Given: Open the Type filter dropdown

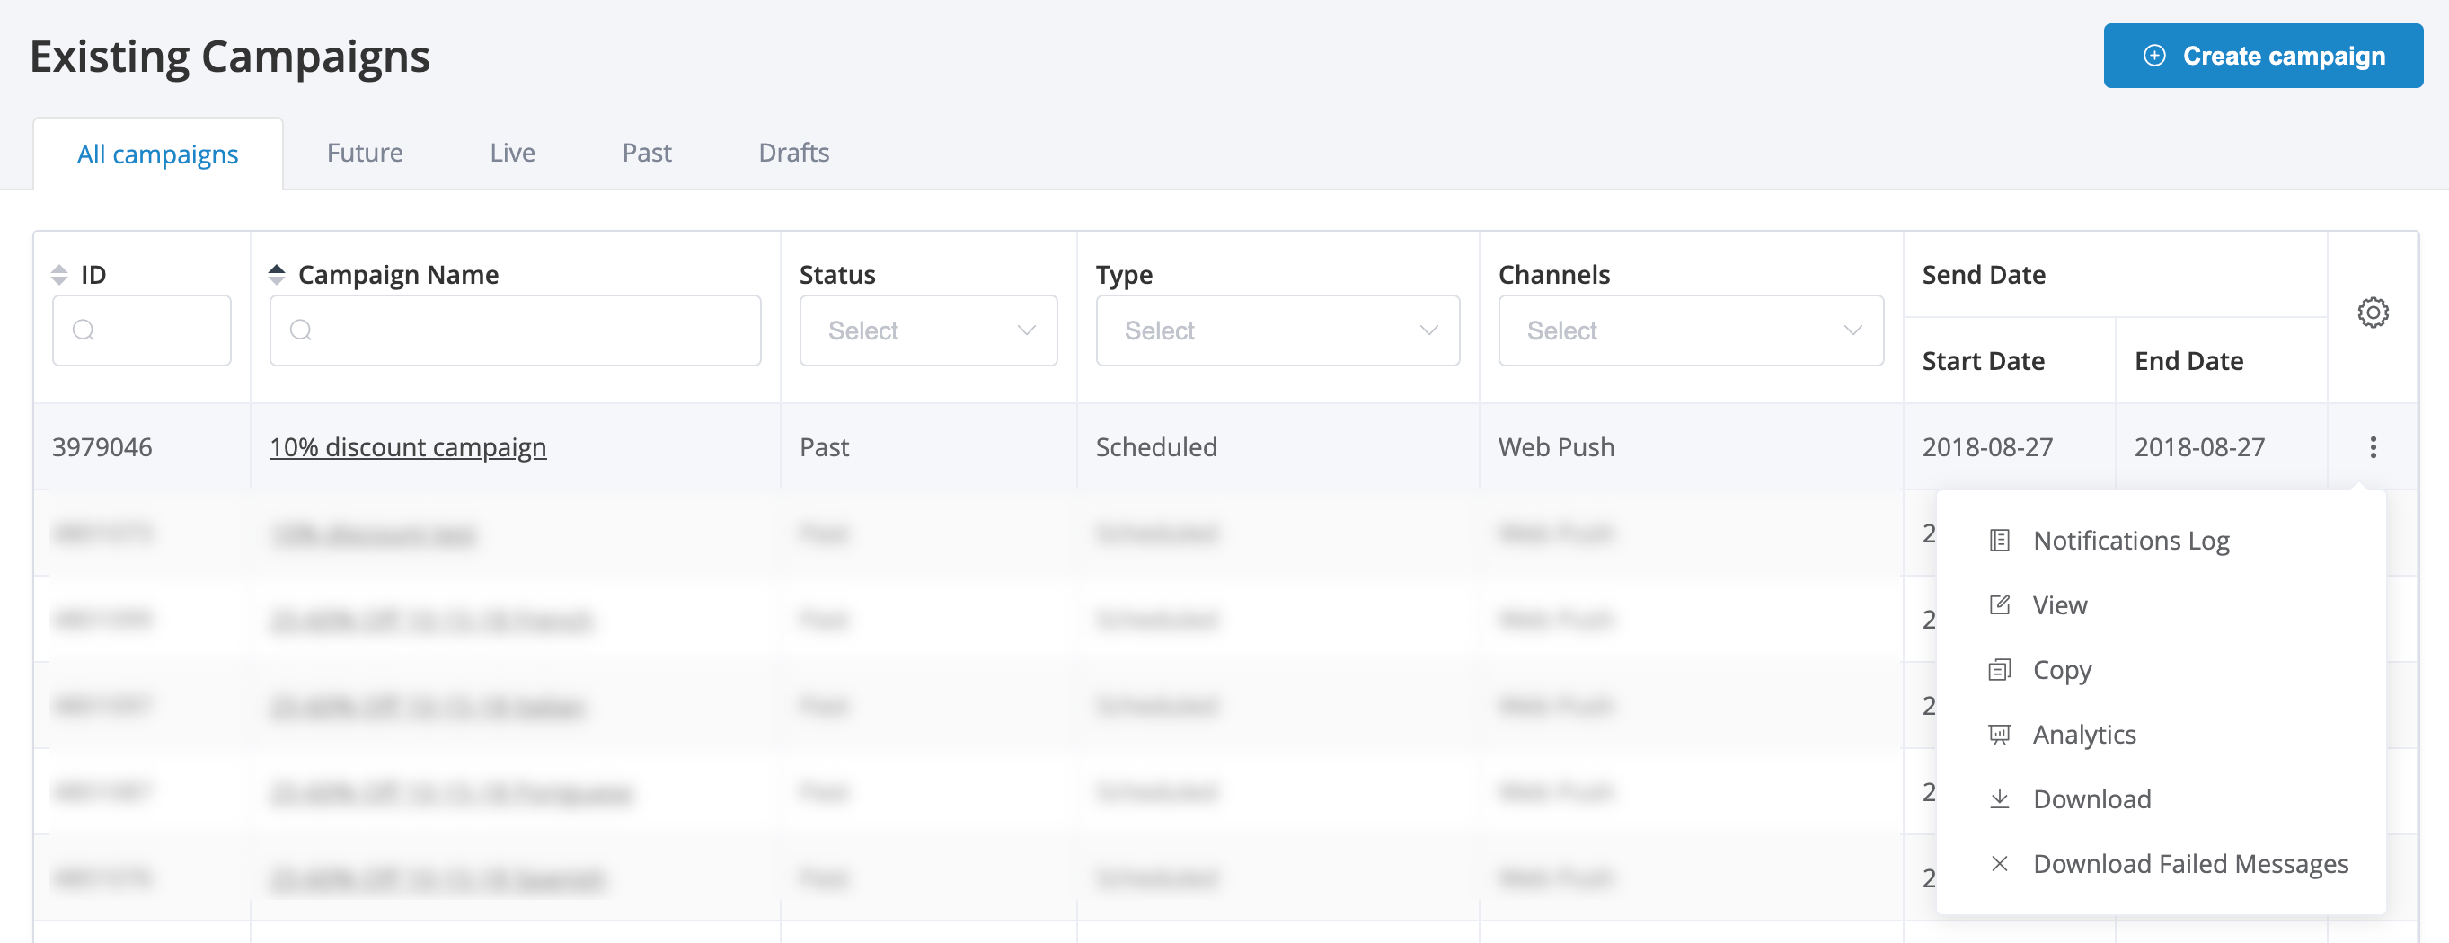Looking at the screenshot, I should [1278, 330].
